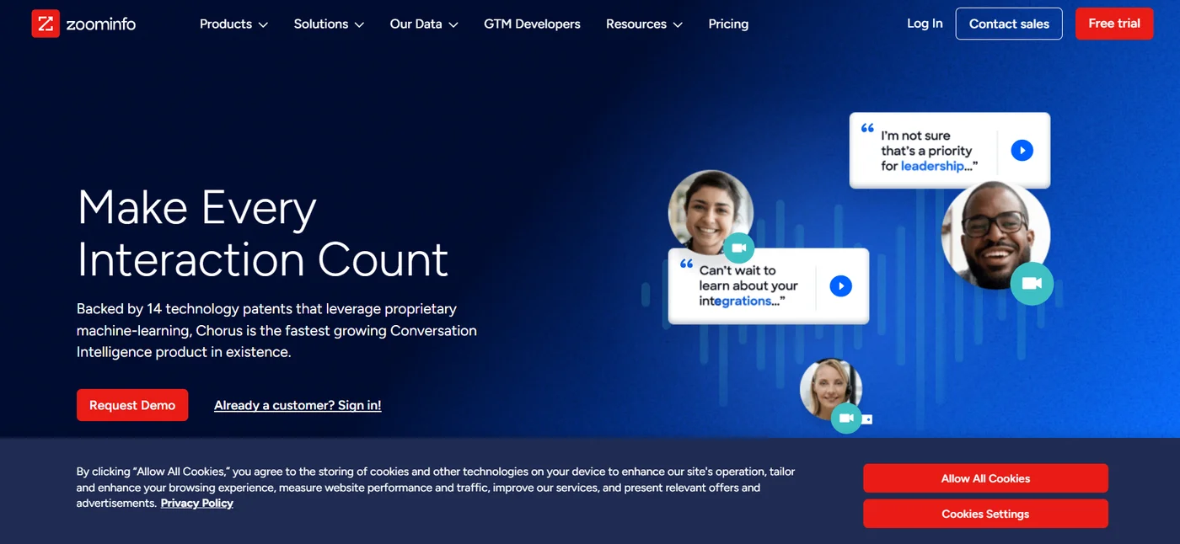Open the Our Data dropdown
Screen dimensions: 1180x544
pos(424,24)
